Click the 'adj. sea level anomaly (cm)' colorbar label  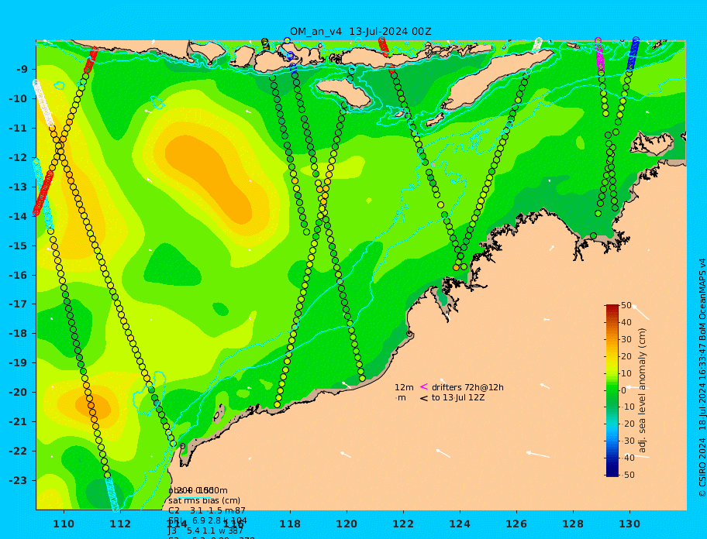coord(642,390)
